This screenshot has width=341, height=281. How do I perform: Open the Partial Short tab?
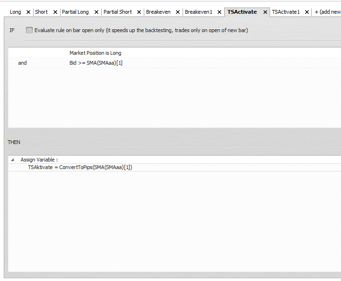[118, 12]
